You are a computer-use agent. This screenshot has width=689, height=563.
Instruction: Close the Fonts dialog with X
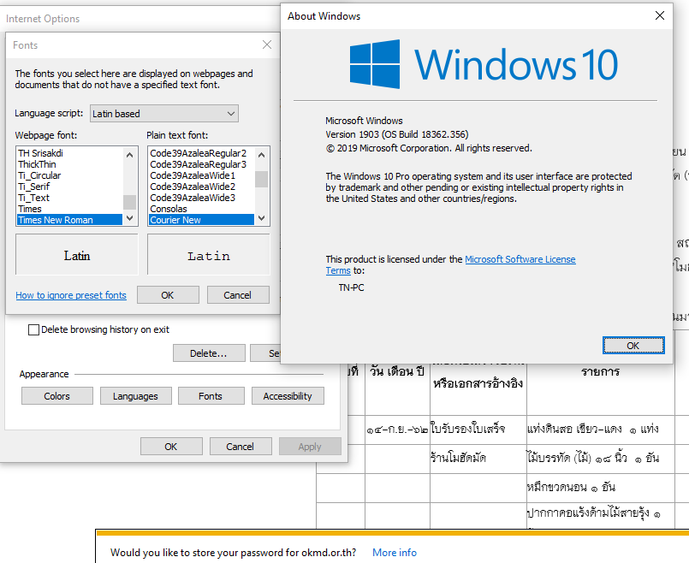[x=267, y=44]
